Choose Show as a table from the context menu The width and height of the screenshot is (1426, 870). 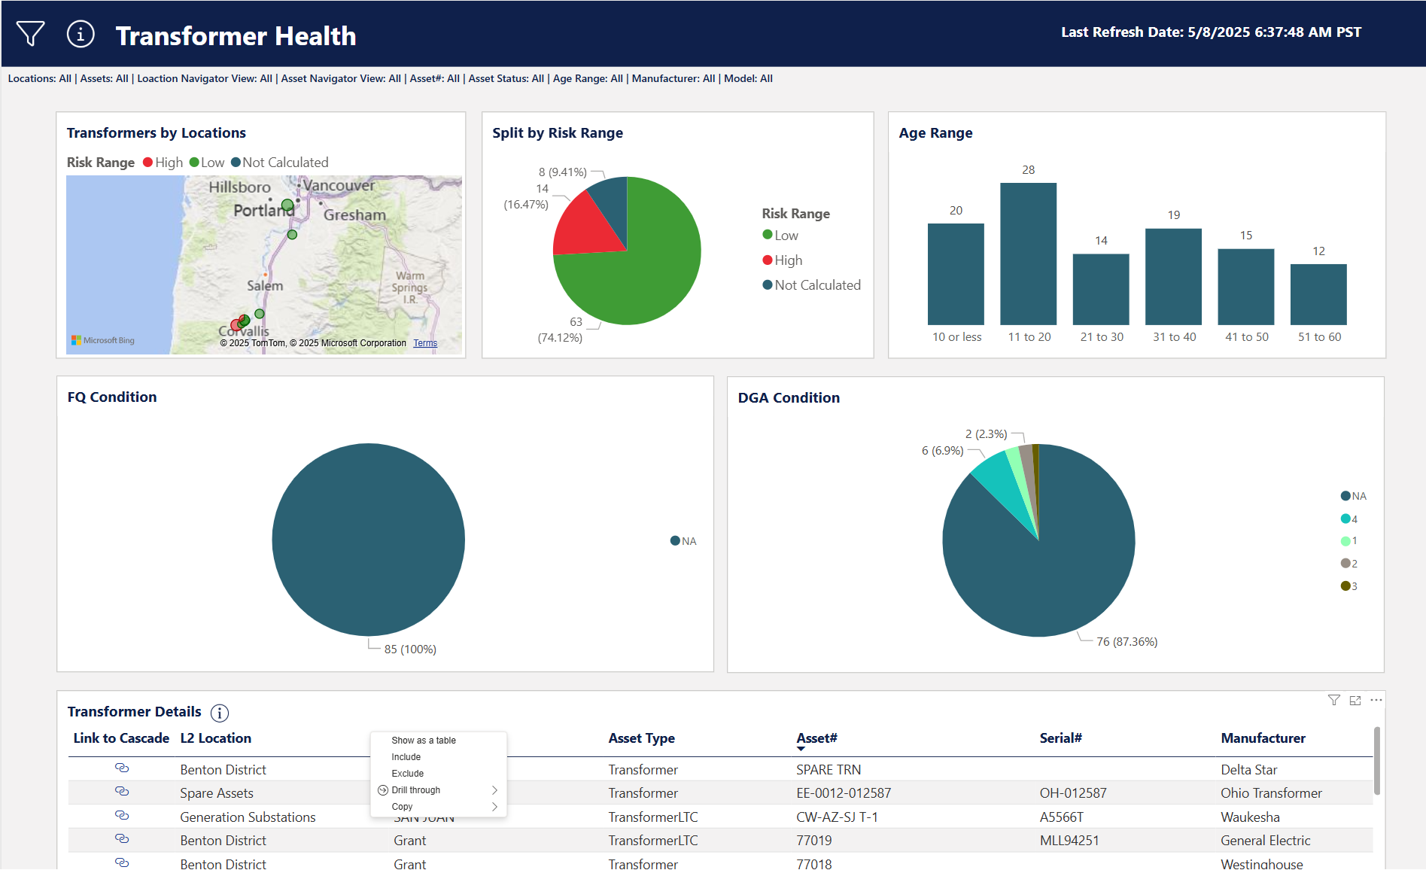(422, 740)
